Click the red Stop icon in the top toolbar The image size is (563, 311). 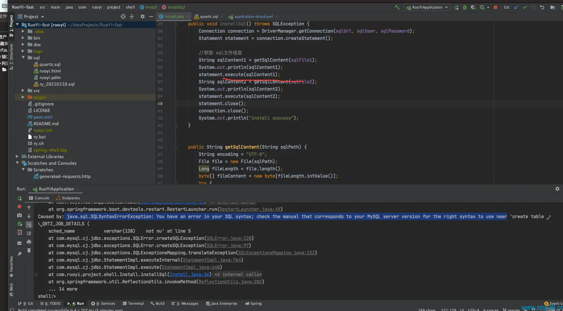495,7
